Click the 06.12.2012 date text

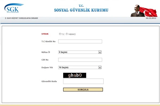[x=151, y=18]
